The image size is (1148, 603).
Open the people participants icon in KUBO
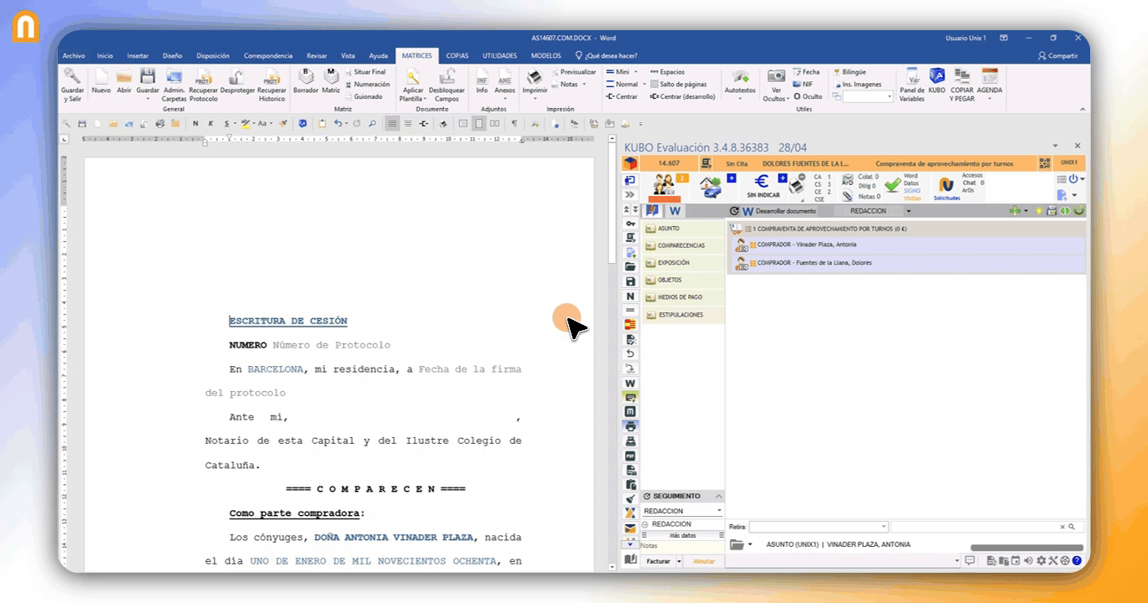[664, 185]
